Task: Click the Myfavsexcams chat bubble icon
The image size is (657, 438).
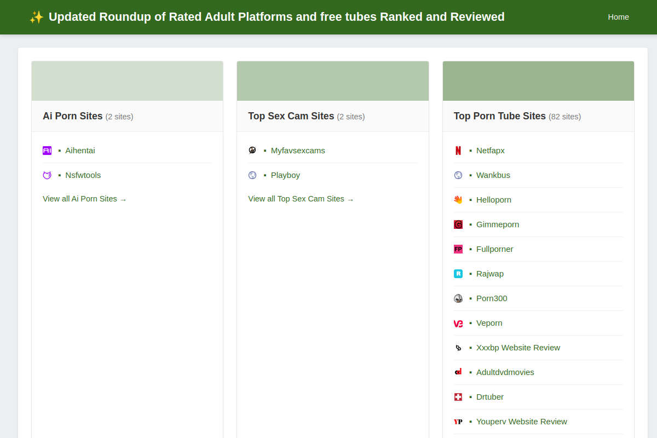Action: click(x=252, y=151)
